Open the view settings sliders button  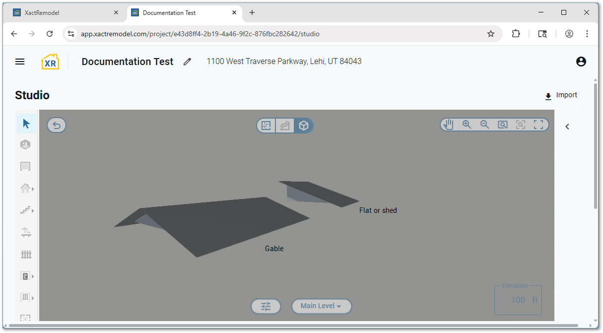(x=266, y=306)
